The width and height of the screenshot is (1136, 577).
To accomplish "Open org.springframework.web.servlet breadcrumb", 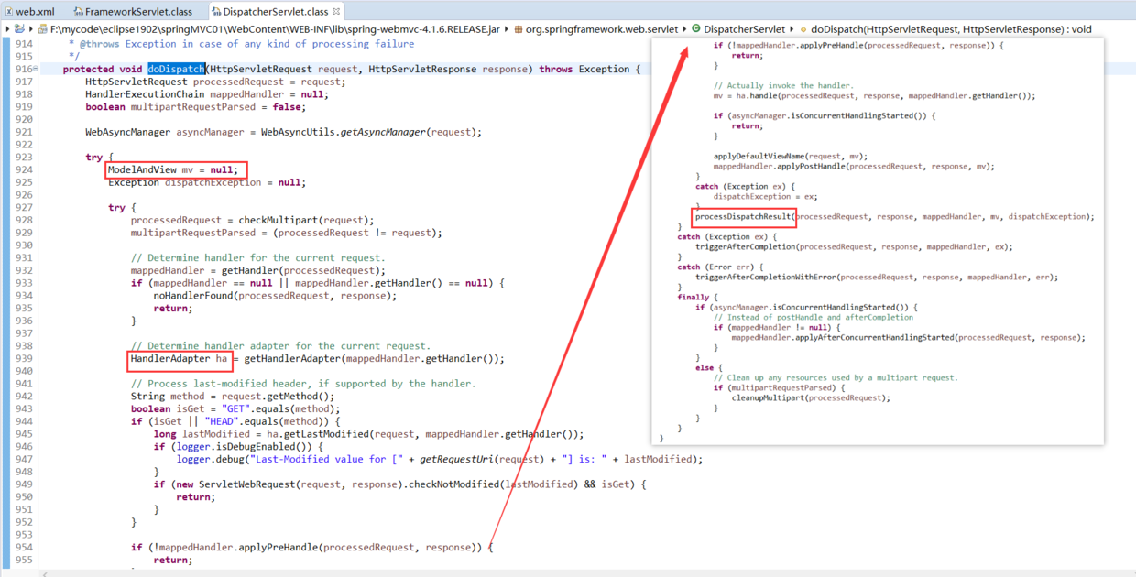I will (x=602, y=29).
